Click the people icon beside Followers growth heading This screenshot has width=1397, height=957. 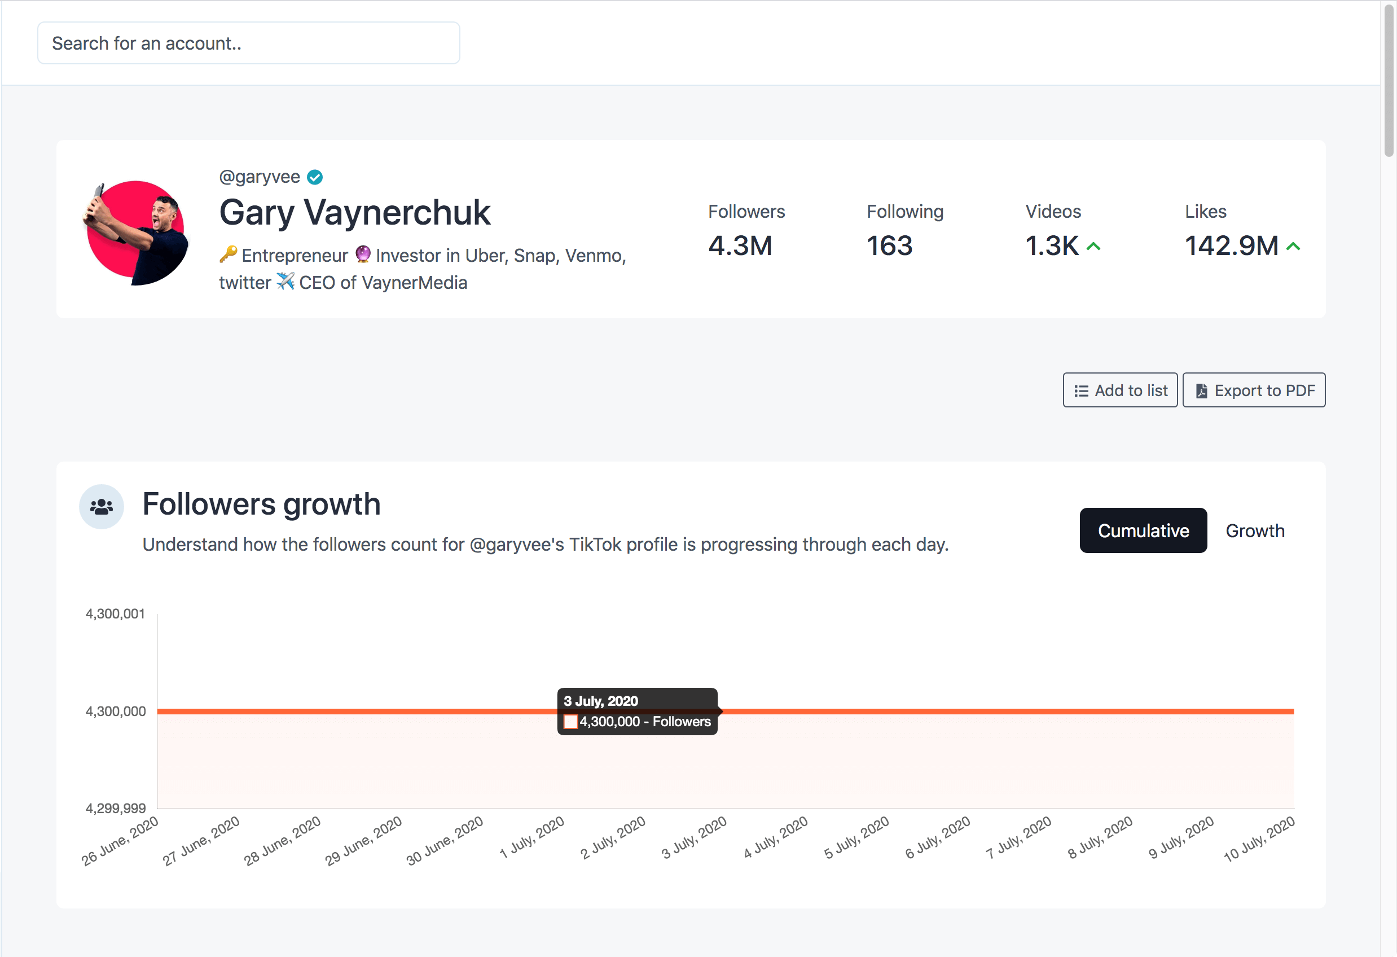pyautogui.click(x=101, y=506)
